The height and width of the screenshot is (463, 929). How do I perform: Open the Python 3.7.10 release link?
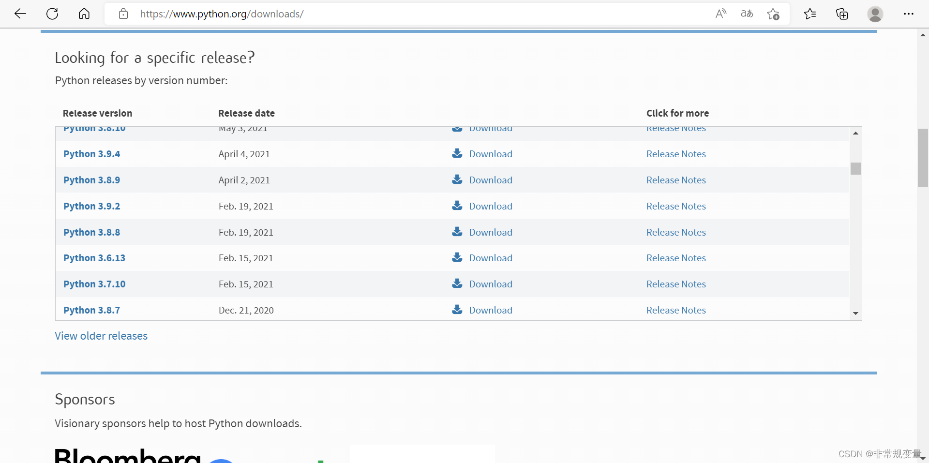(94, 284)
